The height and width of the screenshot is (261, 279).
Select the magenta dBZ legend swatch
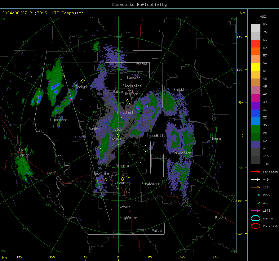(x=255, y=98)
